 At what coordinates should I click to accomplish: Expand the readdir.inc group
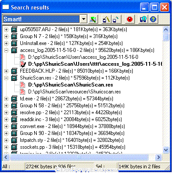click(x=6, y=119)
